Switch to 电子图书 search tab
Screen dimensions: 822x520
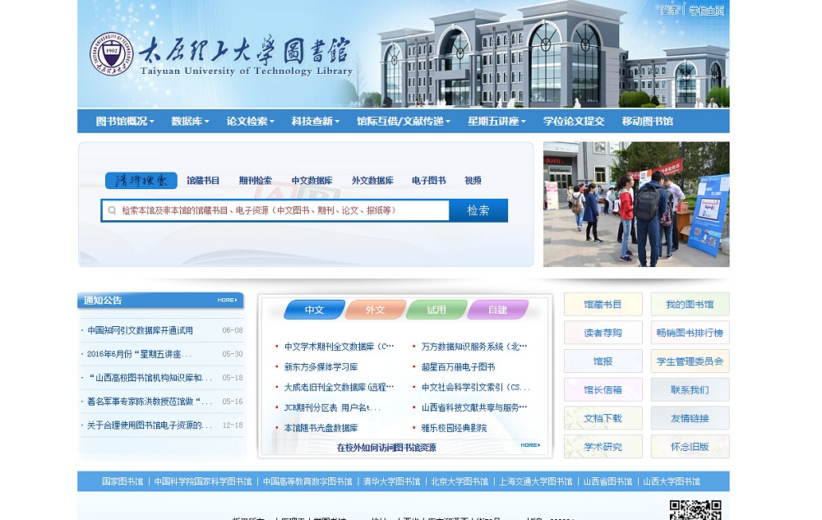coord(428,181)
